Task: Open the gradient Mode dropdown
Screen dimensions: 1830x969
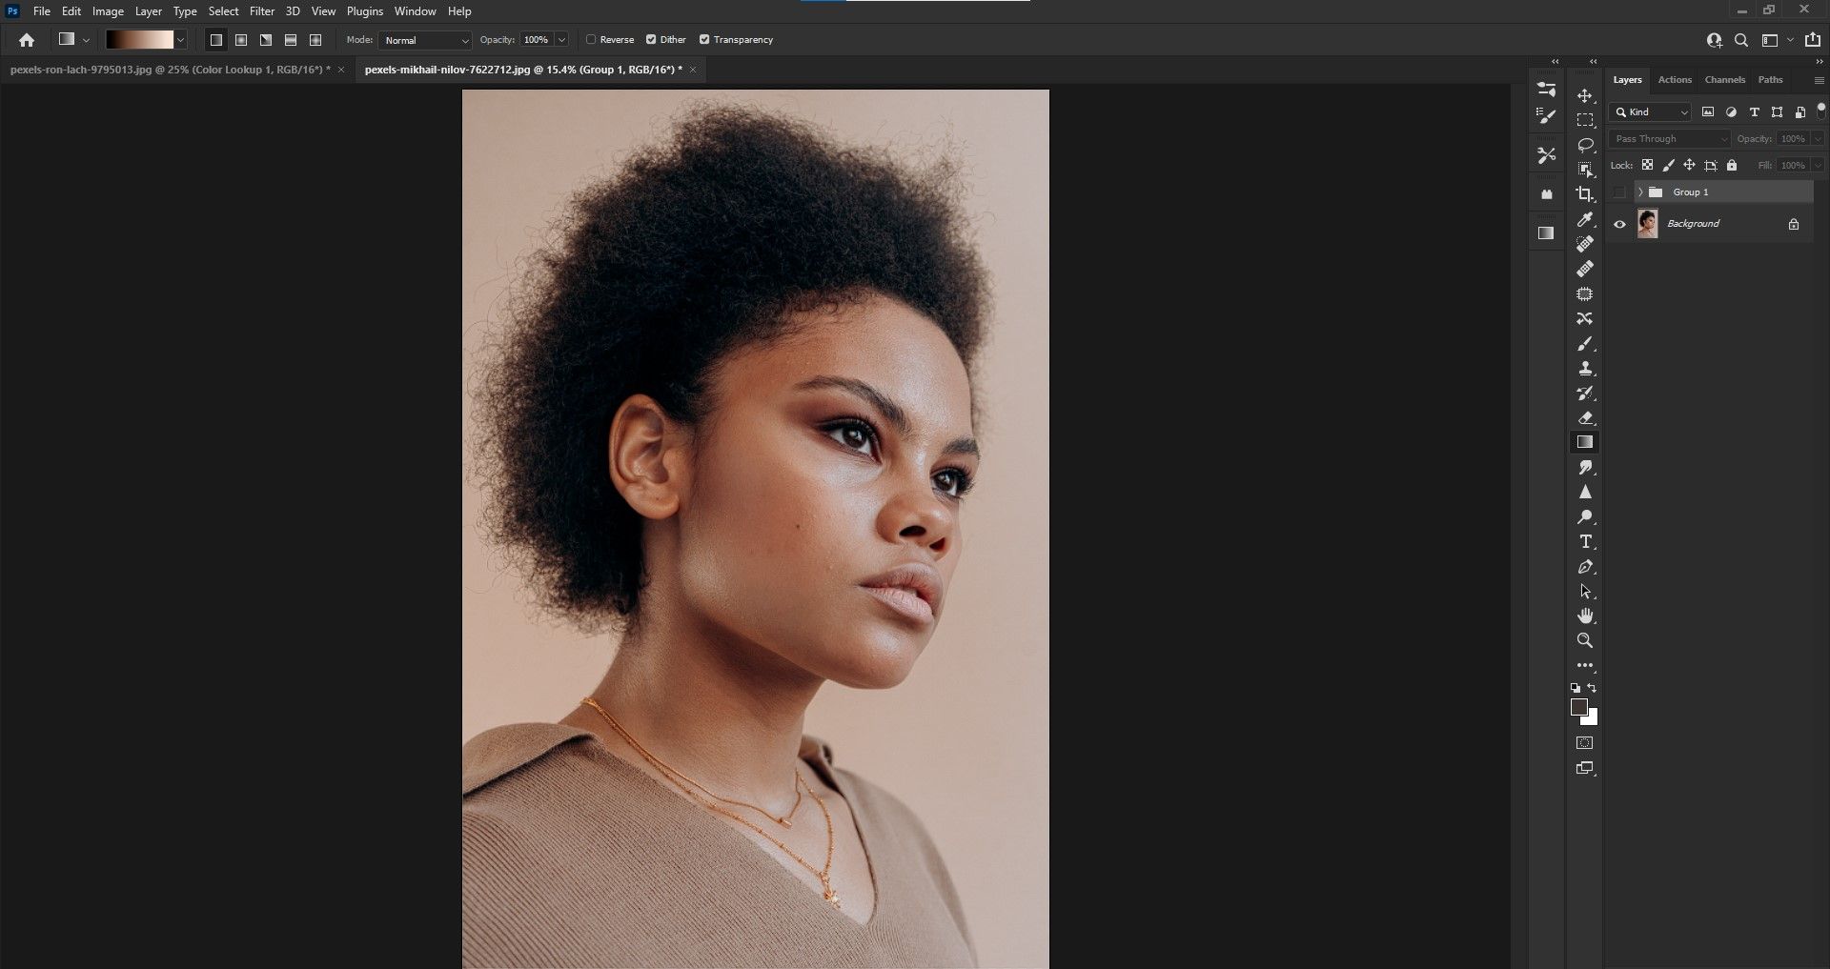Action: 425,40
